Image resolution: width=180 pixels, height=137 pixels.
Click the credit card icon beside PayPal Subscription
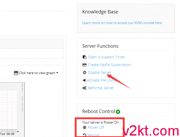pos(84,65)
